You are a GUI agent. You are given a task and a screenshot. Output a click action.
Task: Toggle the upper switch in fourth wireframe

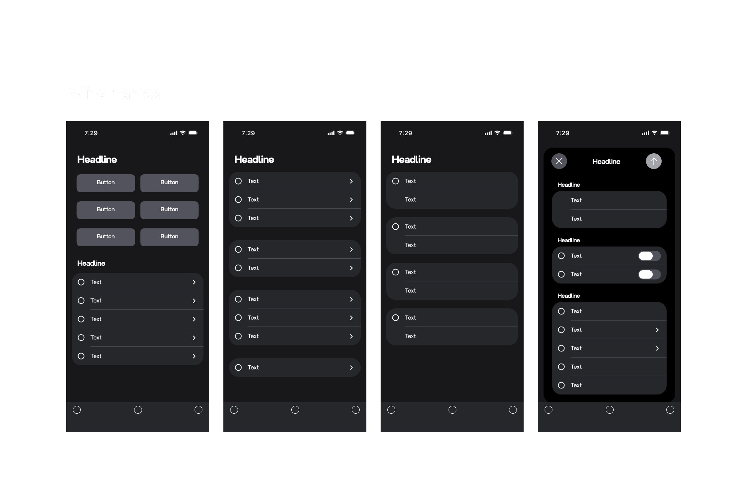coord(649,256)
